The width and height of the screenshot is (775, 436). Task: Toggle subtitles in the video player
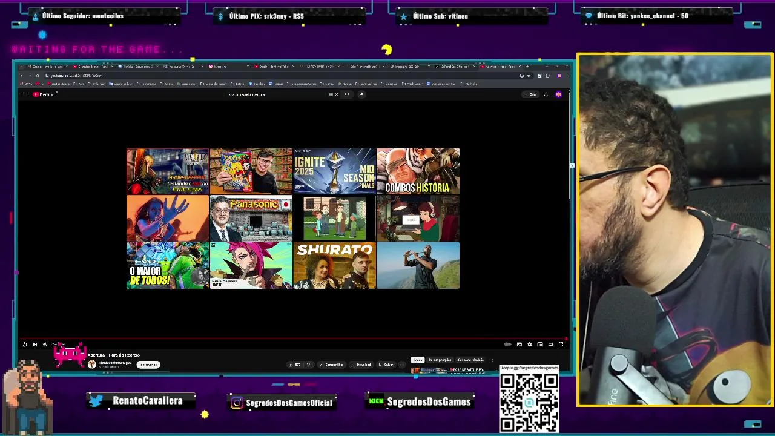[519, 344]
